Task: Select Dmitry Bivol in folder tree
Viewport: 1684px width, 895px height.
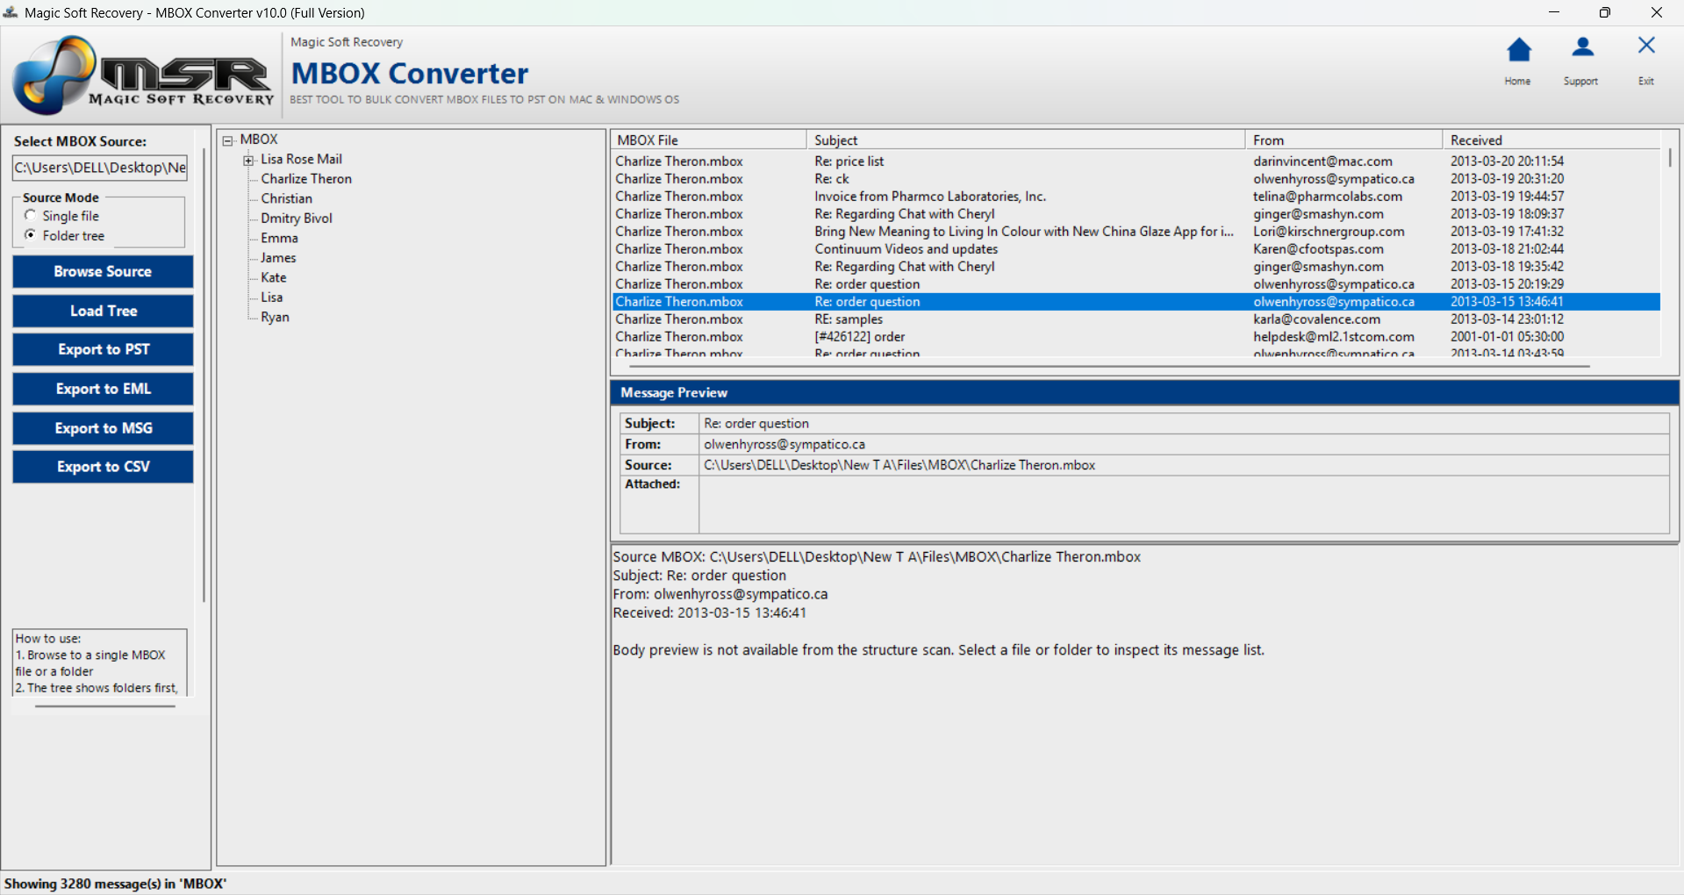Action: 297,218
